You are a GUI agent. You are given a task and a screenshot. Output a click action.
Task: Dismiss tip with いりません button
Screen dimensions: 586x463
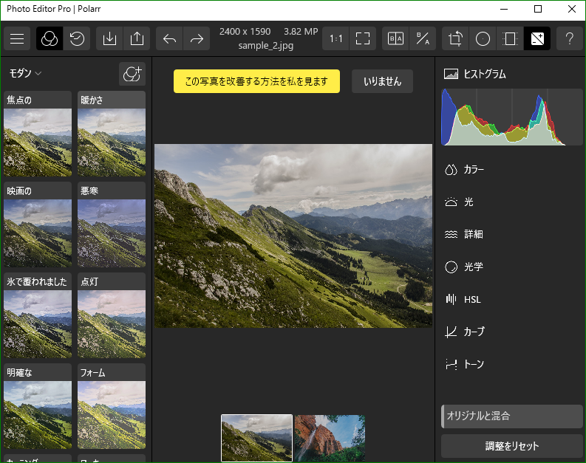click(x=382, y=81)
